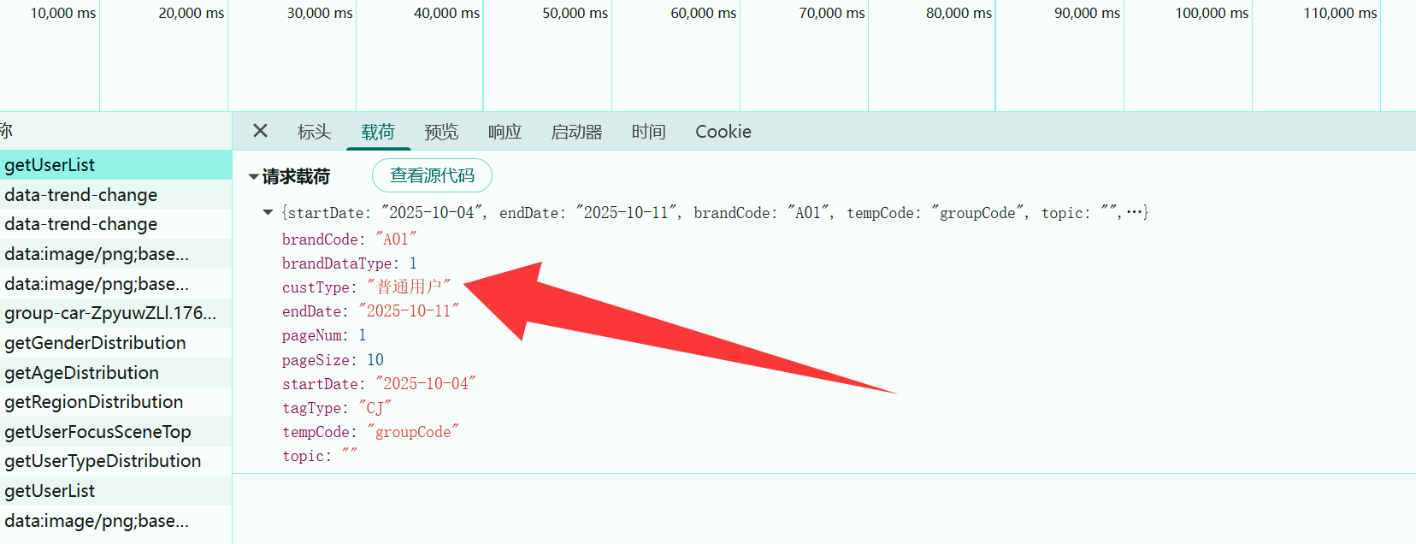Click the 50,000 ms timeline marker
The image size is (1416, 544).
pos(575,14)
